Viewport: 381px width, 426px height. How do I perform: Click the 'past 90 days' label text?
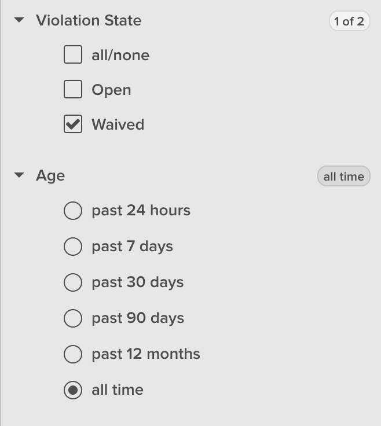tap(138, 318)
